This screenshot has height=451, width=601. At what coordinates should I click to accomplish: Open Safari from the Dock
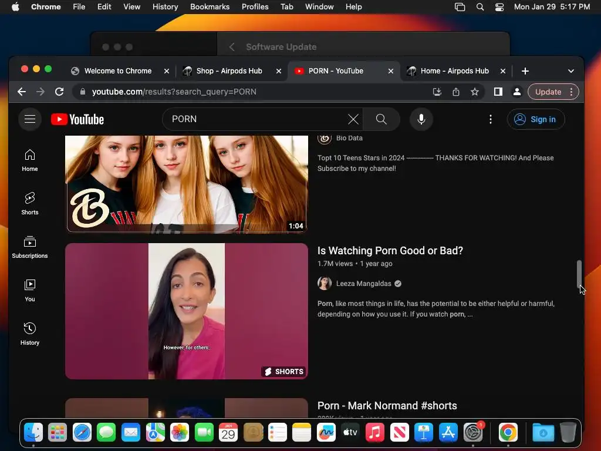click(82, 433)
